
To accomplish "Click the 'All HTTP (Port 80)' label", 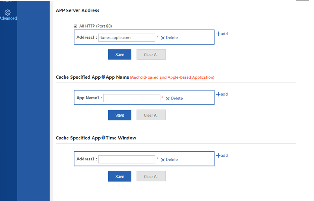I will tap(95, 26).
